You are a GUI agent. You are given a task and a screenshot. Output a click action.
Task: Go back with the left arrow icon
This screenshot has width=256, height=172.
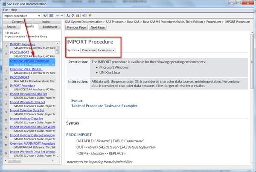(x=57, y=15)
